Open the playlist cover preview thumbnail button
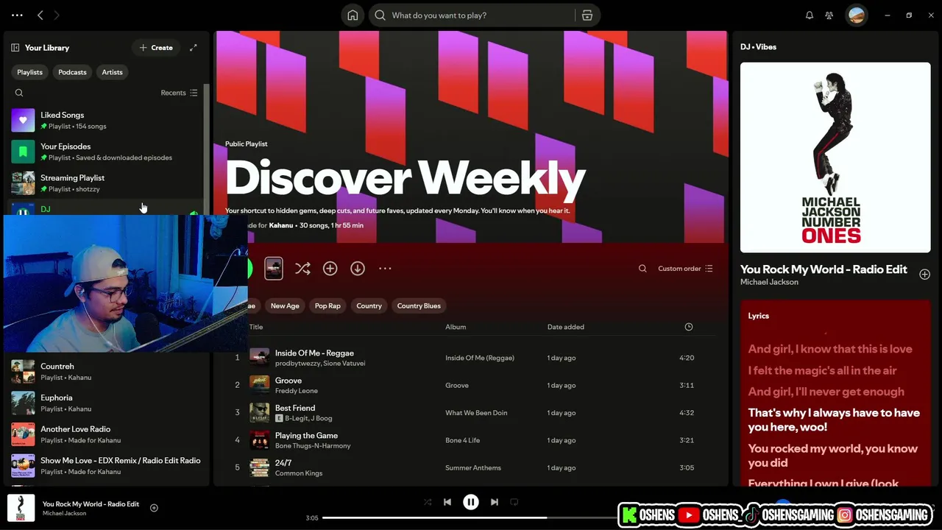The height and width of the screenshot is (530, 942). [274, 269]
